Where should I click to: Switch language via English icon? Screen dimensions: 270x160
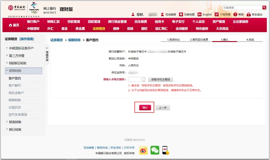click(x=199, y=14)
